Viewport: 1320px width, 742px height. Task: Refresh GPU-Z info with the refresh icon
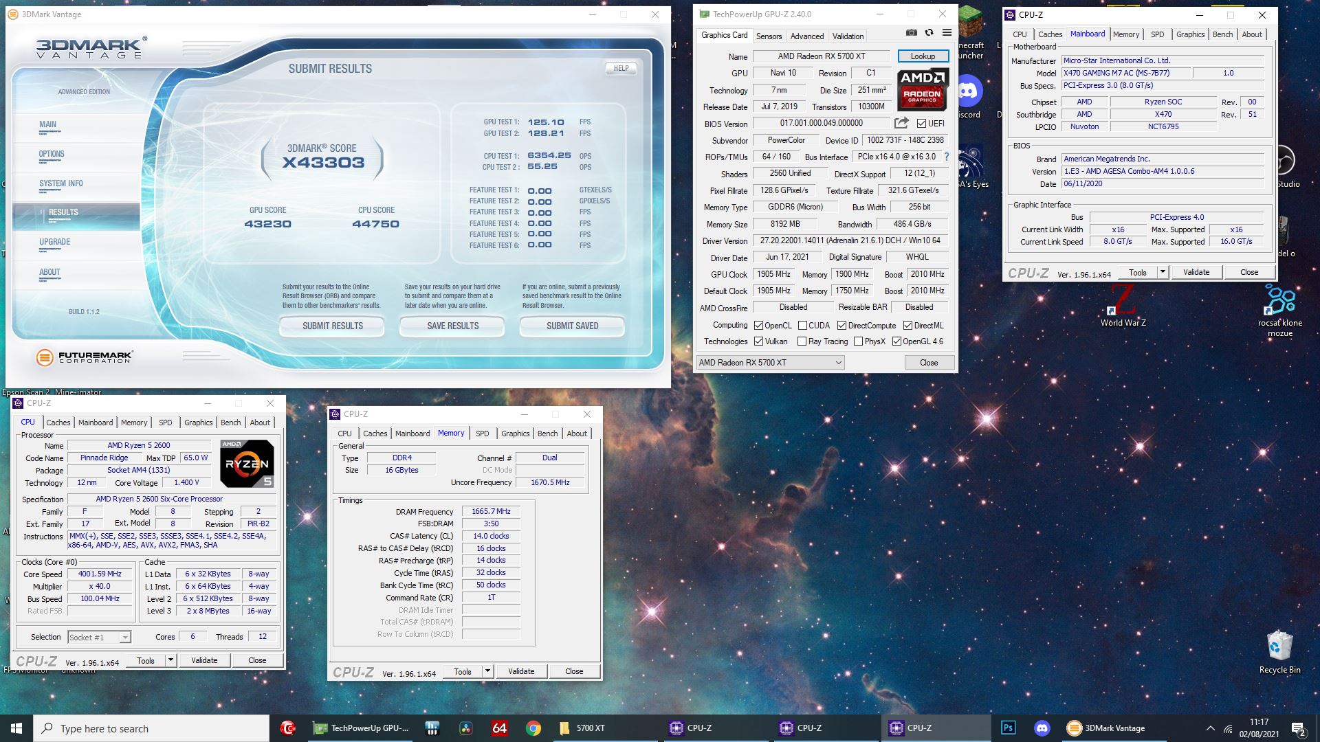[x=929, y=32]
